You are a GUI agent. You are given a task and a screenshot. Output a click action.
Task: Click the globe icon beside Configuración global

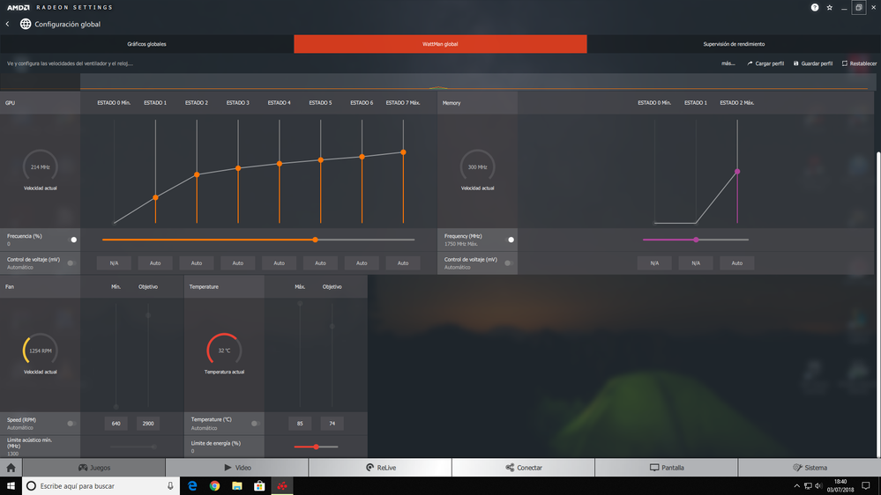(26, 24)
